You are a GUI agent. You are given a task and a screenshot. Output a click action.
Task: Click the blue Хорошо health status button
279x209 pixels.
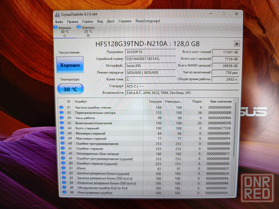click(70, 66)
